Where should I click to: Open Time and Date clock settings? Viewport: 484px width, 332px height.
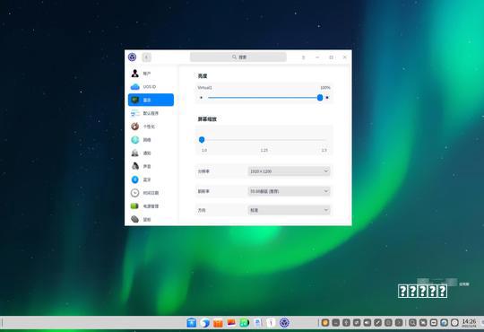(151, 193)
